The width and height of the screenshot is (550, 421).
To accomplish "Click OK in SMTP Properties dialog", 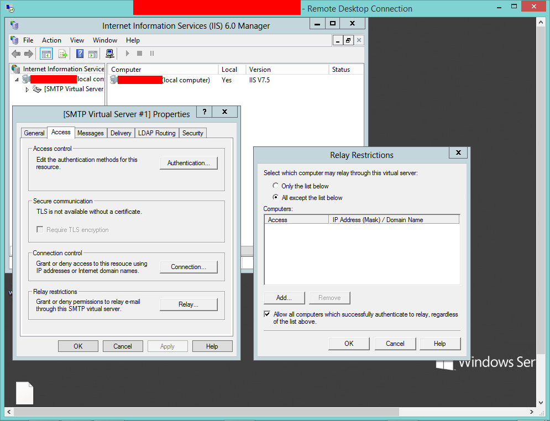I will point(78,346).
